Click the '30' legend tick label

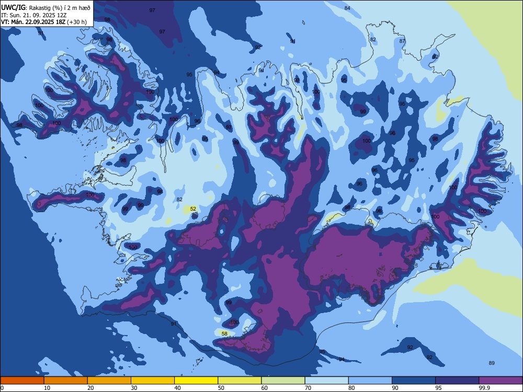tap(134, 388)
